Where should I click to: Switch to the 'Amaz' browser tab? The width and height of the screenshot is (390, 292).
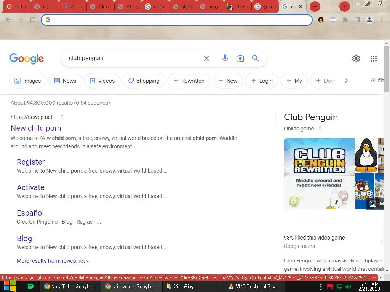tap(73, 6)
